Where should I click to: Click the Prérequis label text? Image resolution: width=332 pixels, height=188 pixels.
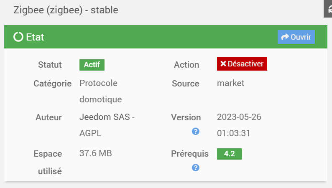189,154
